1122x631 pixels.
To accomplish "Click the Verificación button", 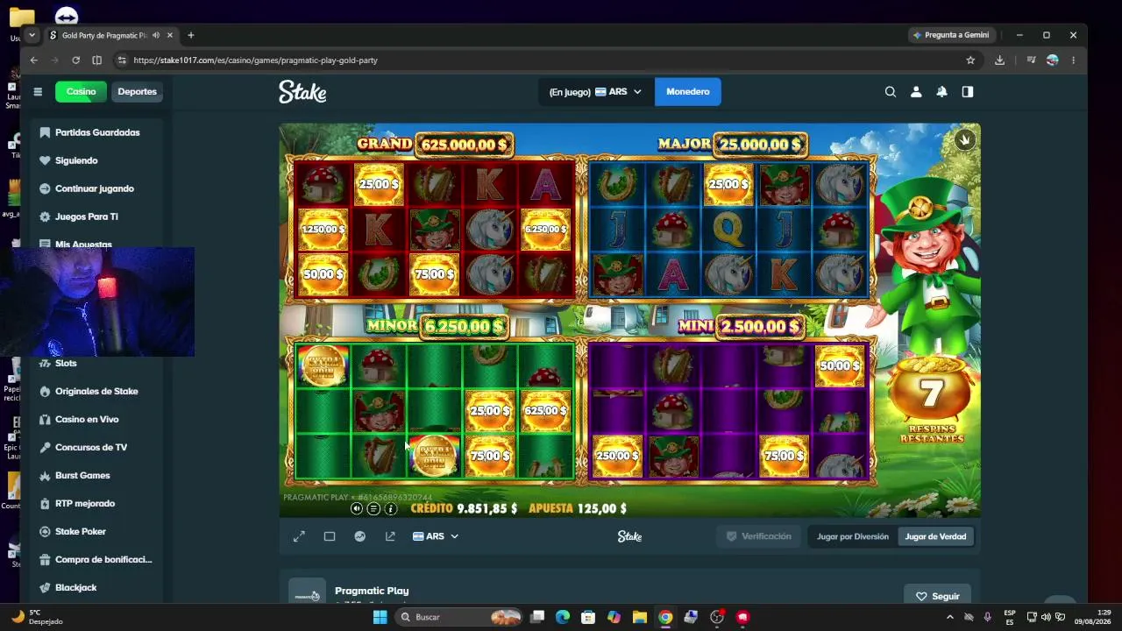I will click(x=758, y=536).
